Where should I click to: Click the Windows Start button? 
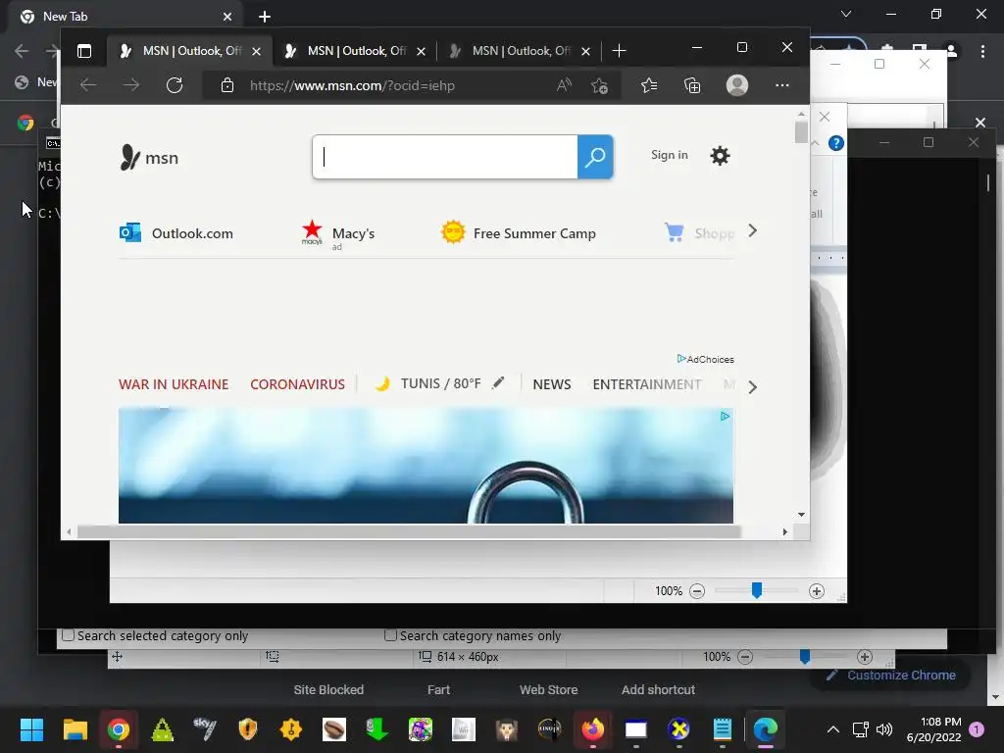coord(31,729)
